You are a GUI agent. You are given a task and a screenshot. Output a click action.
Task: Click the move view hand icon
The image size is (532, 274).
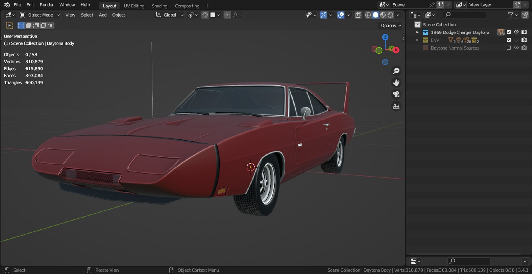[396, 82]
